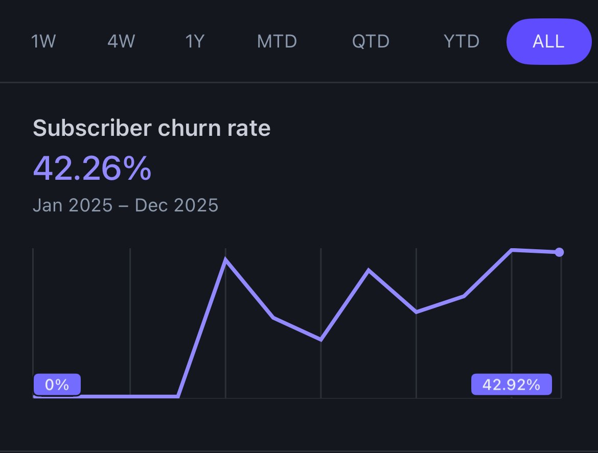
Task: Click the 42.26% churn value
Action: [93, 168]
